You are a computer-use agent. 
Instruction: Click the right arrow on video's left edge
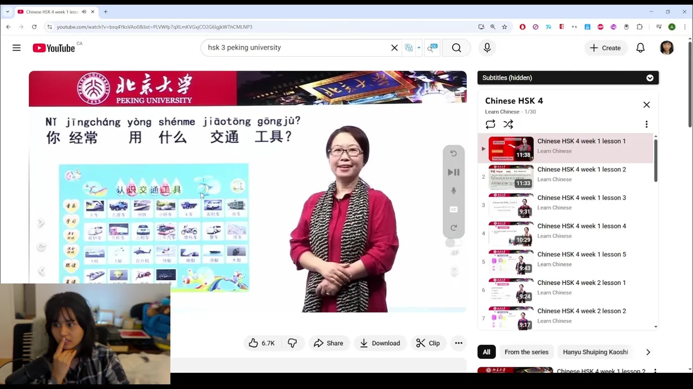(x=41, y=223)
